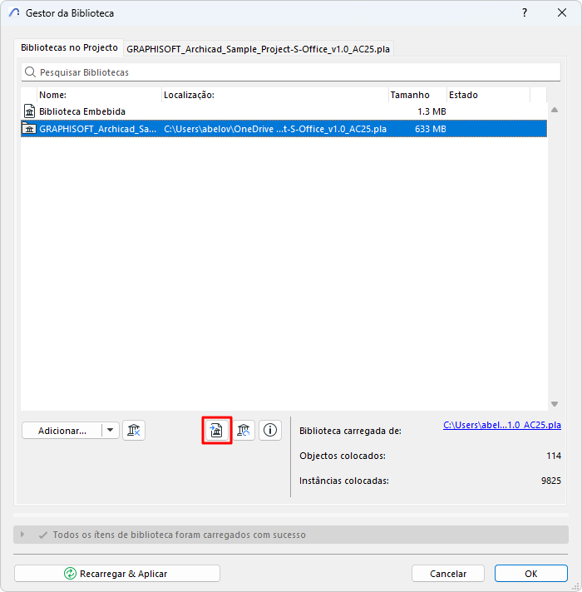This screenshot has height=592, width=582.
Task: Click the remove library icon button
Action: (x=134, y=430)
